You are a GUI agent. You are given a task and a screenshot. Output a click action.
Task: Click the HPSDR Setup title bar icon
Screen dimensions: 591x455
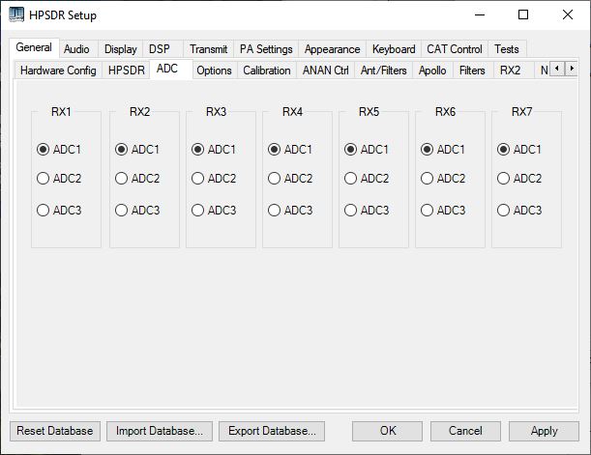(16, 15)
